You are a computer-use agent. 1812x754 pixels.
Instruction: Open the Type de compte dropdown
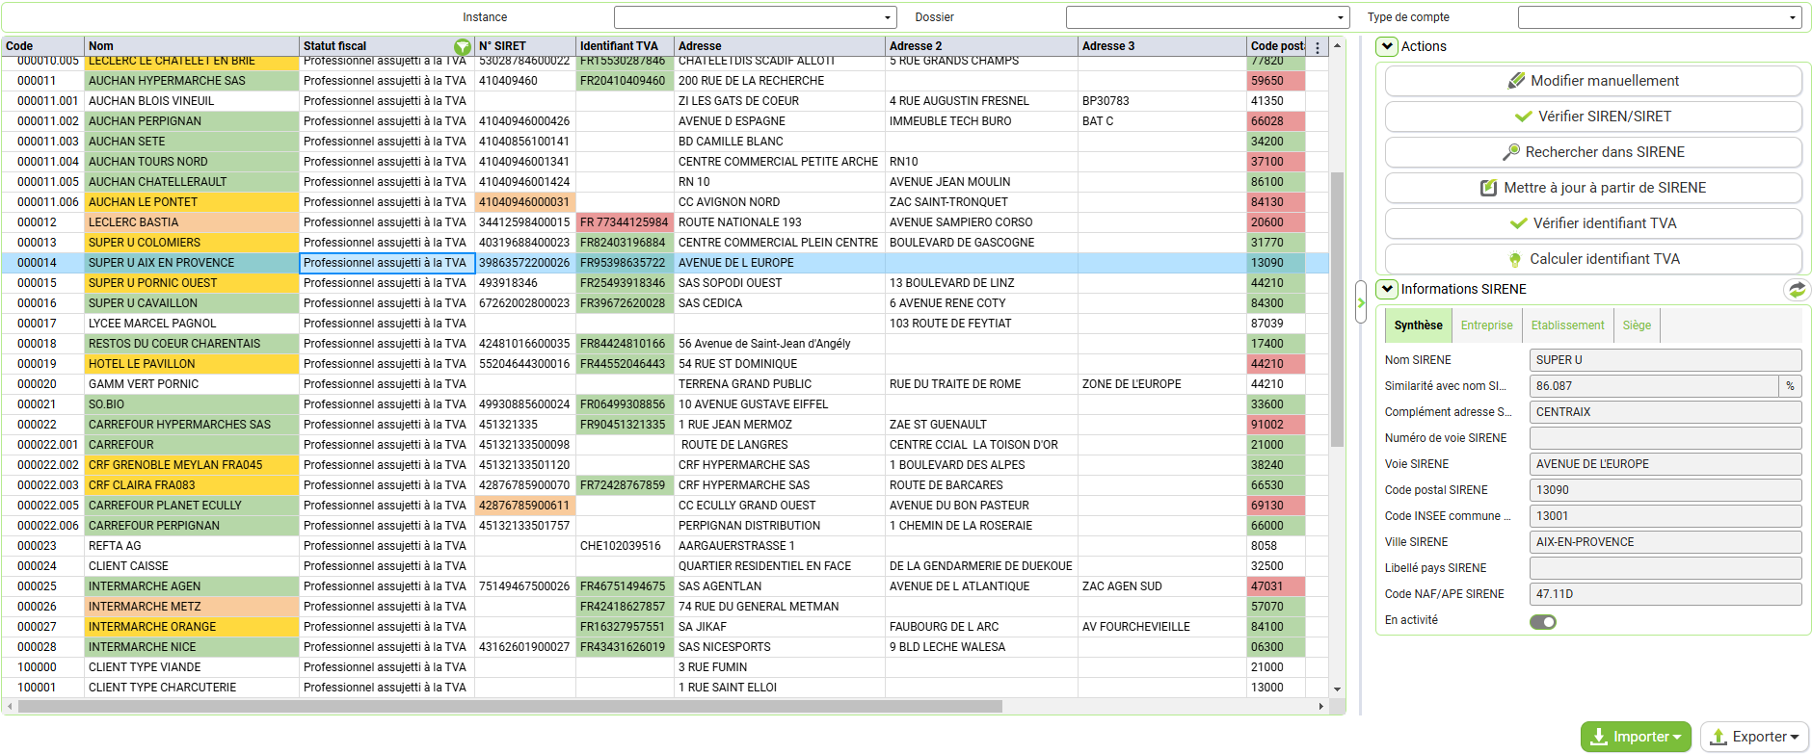[x=1659, y=17]
